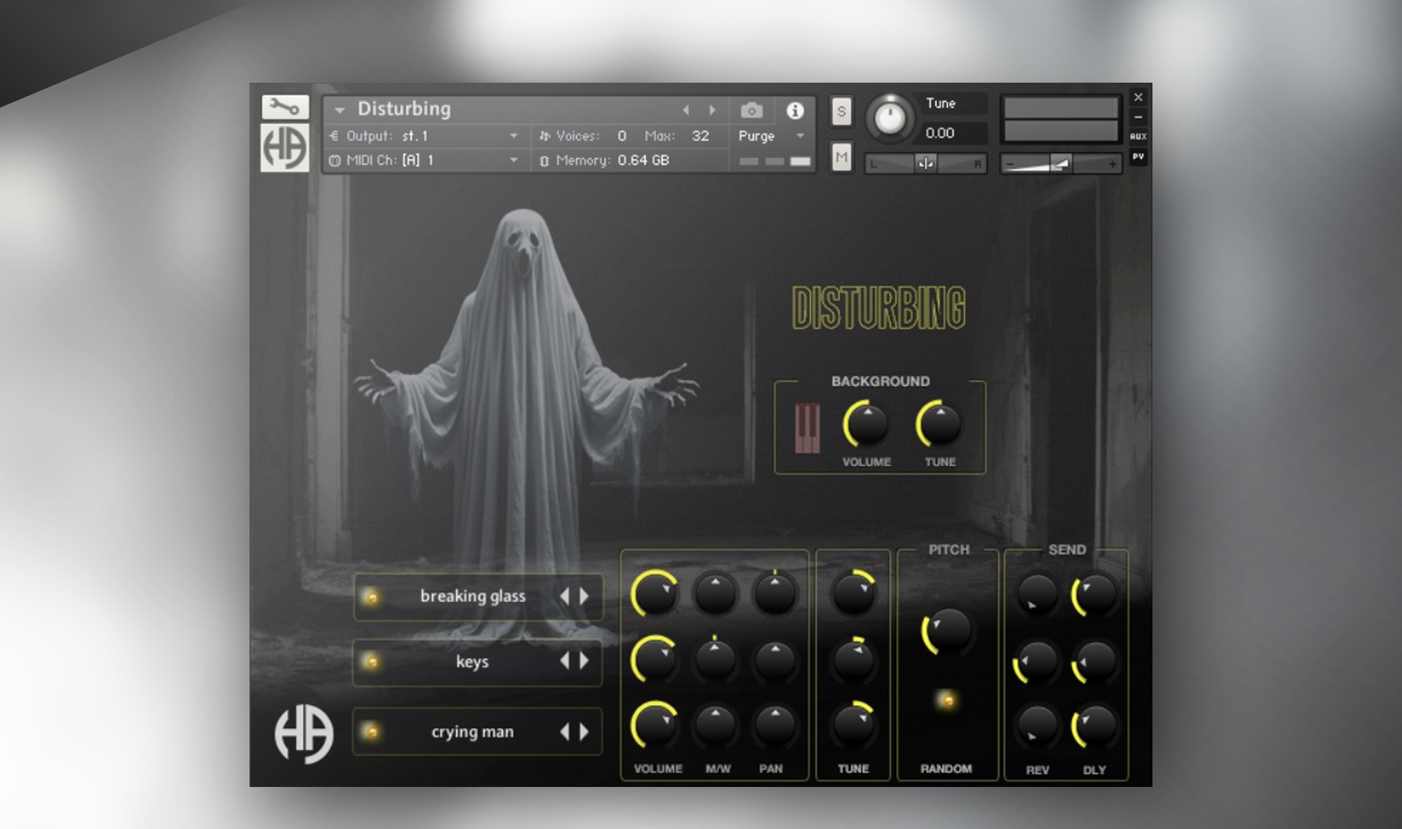
Task: Adjust the breaking glass row TUNE knob
Action: pyautogui.click(x=853, y=594)
